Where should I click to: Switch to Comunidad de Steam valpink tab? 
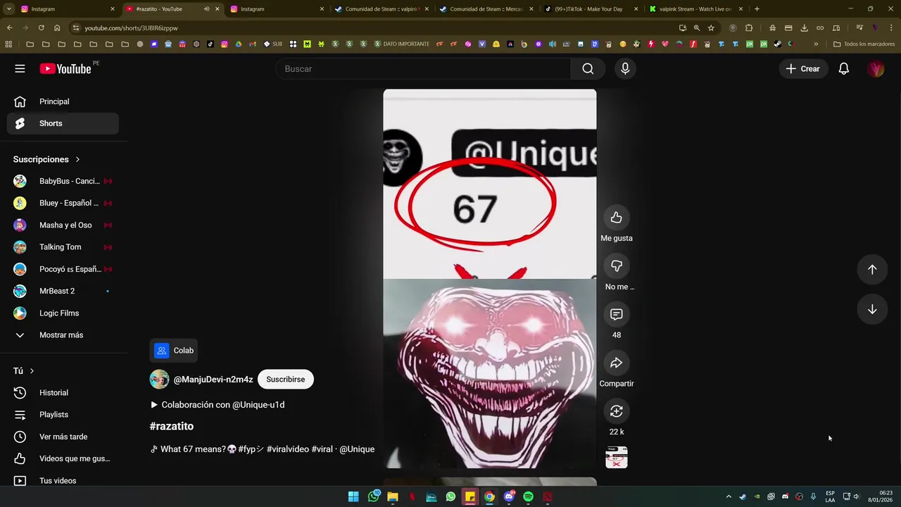coord(381,9)
